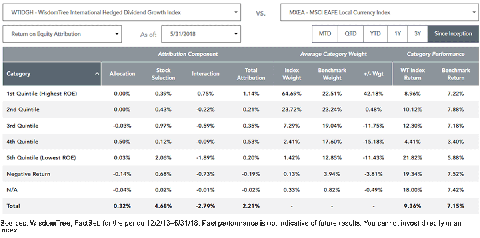Image resolution: width=480 pixels, height=238 pixels.
Task: Click the 0.97% stock selection cell
Action: [x=164, y=126]
